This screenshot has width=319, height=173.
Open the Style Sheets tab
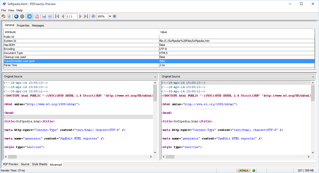point(40,164)
